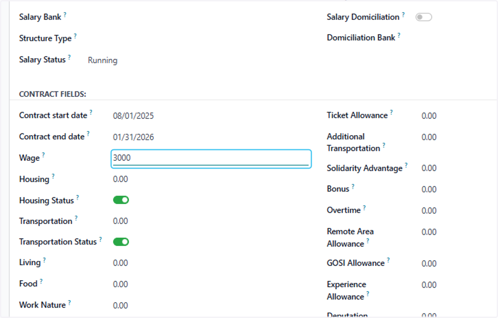Disable the Transportation Status toggle
This screenshot has height=318, width=498.
coord(121,242)
